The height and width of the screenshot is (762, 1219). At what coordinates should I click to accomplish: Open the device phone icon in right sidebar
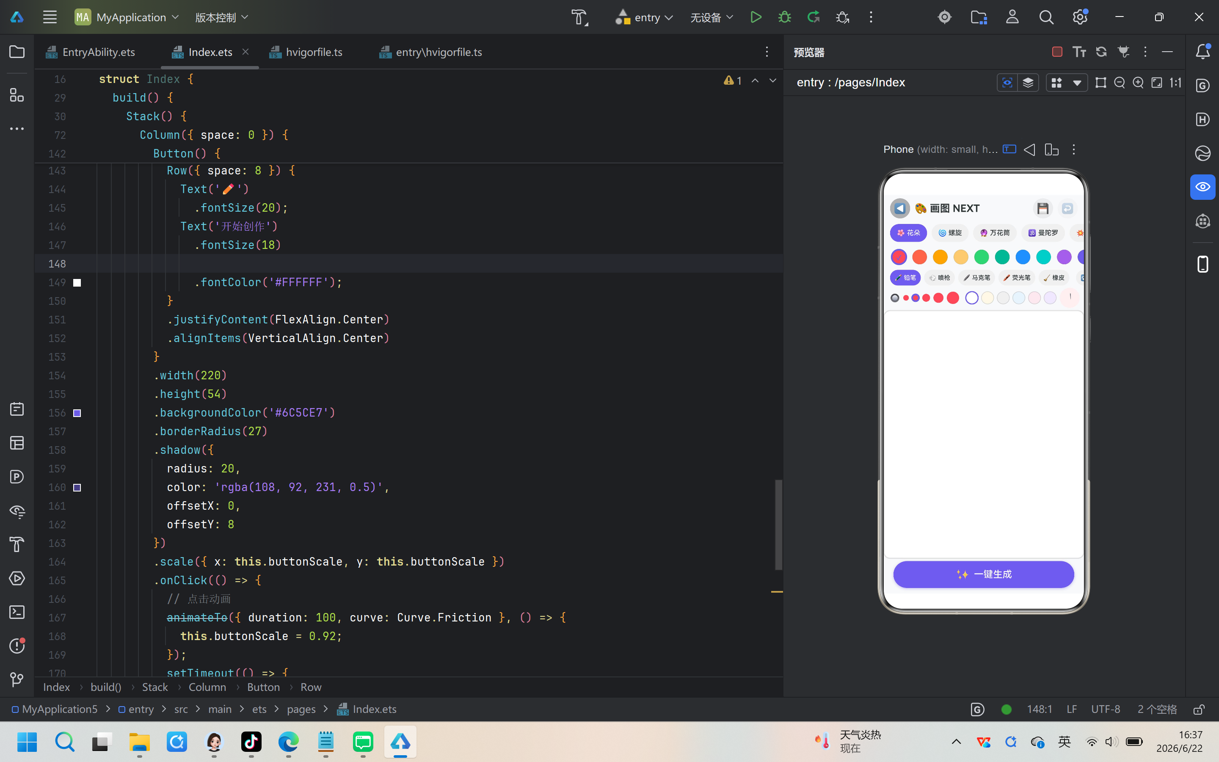1203,264
